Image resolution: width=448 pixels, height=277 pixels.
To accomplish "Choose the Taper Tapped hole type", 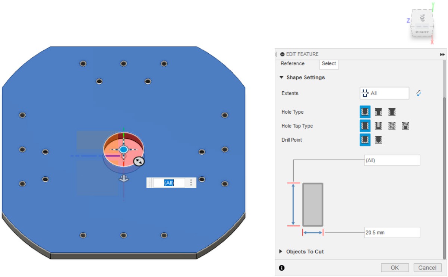I will click(x=406, y=126).
